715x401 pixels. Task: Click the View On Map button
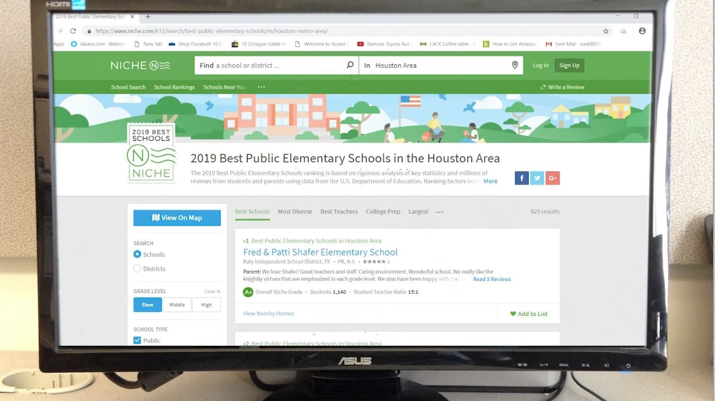177,218
